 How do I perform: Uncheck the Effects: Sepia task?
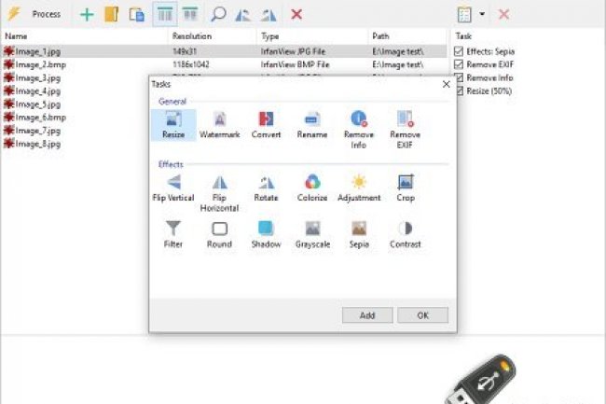(x=459, y=51)
